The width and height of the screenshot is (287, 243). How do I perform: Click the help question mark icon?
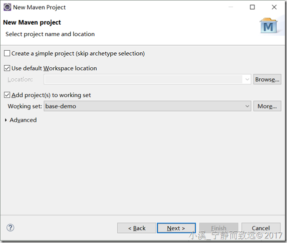[10, 228]
